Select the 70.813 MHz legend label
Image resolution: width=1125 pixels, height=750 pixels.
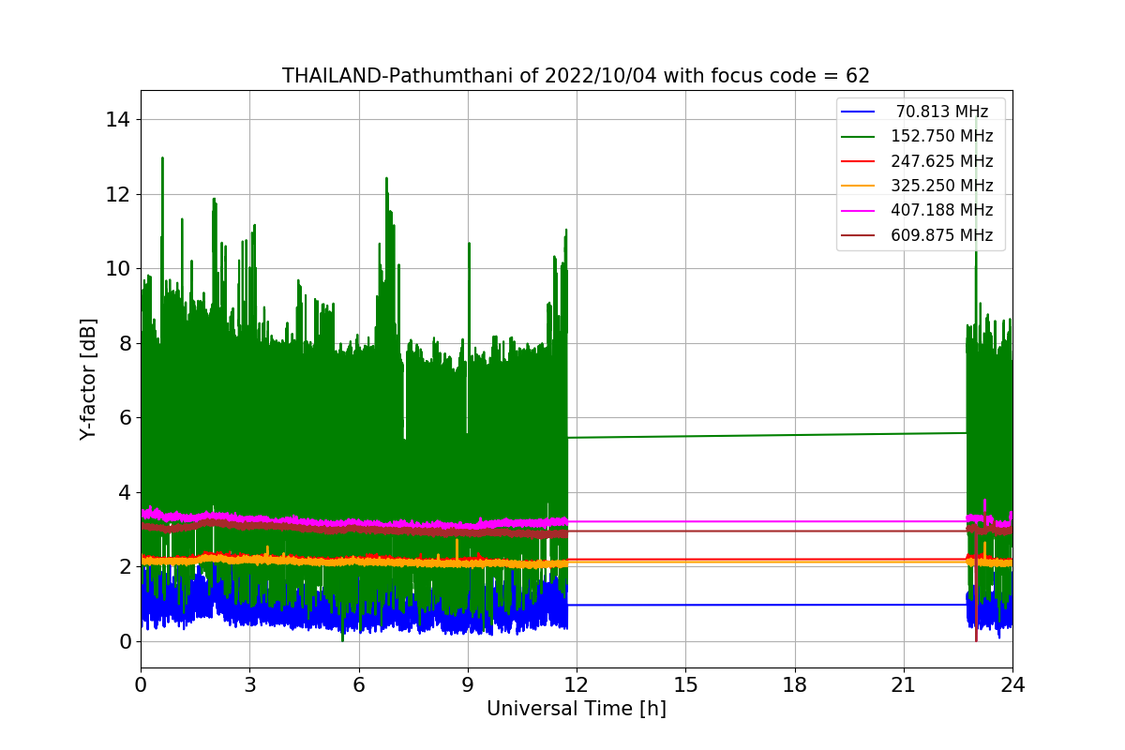pyautogui.click(x=942, y=112)
